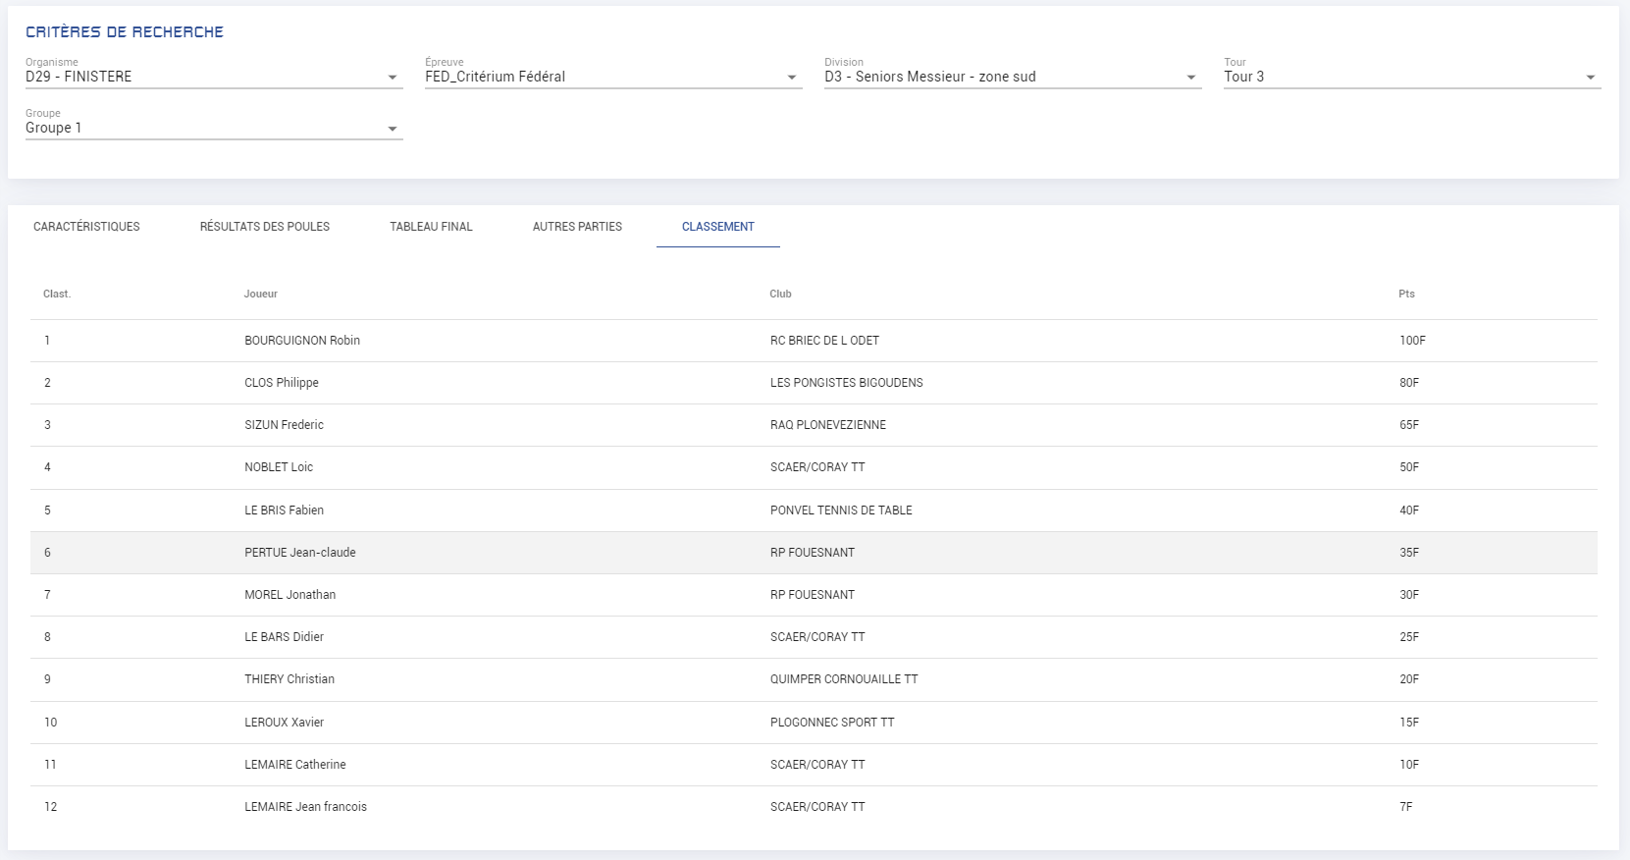1630x860 pixels.
Task: Open the Organisme dropdown showing D29 - FINISTERE
Action: pos(213,77)
